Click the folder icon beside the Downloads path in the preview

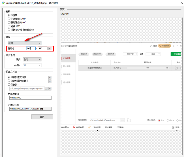129,120
